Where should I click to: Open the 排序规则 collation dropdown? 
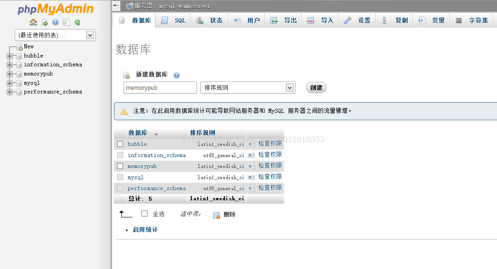(x=248, y=87)
